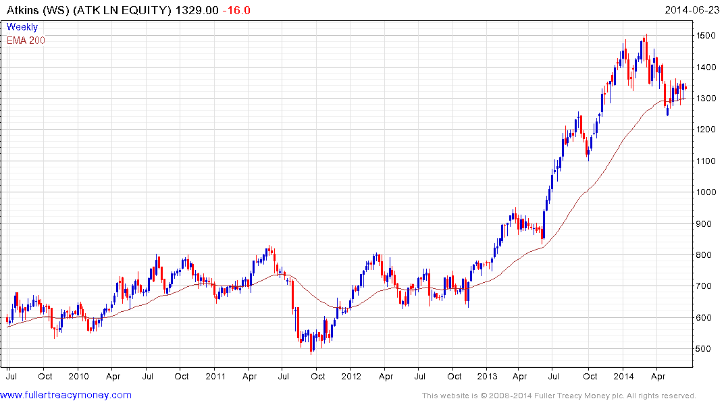Click the 2011 year label on time axis
The image size is (726, 405).
tap(215, 376)
